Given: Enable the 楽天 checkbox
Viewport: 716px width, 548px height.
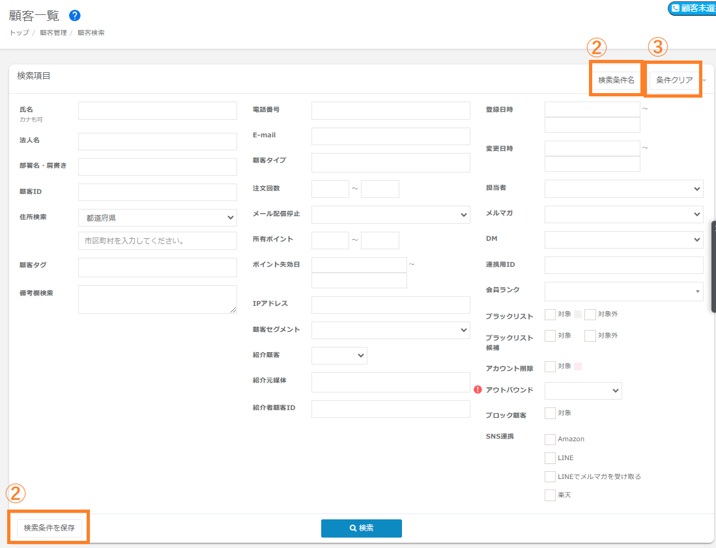Looking at the screenshot, I should click(550, 495).
